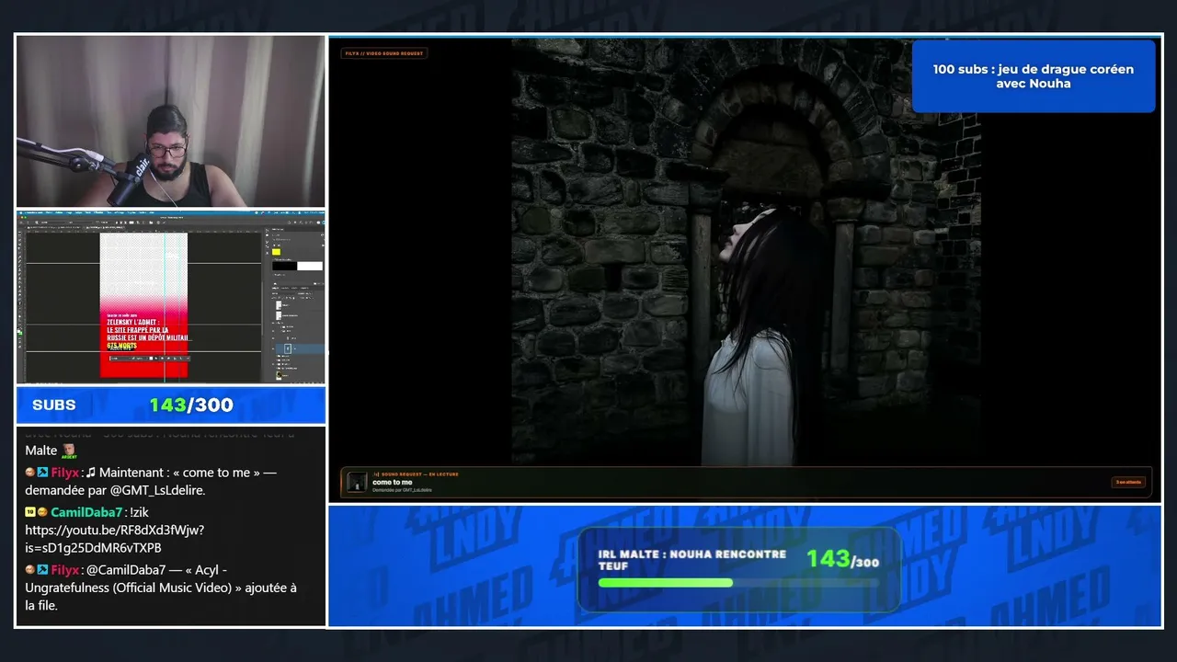Select the highlighted layer row in Photoshop's Layers panel

[298, 349]
